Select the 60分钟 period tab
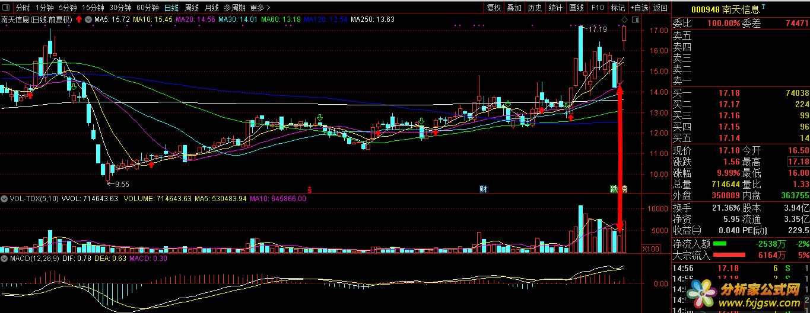The width and height of the screenshot is (810, 313). (x=147, y=8)
